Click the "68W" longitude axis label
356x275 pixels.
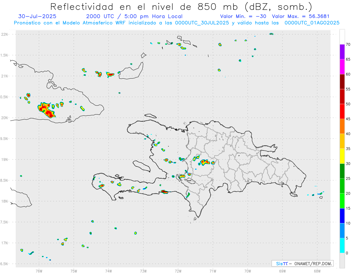click(317, 271)
